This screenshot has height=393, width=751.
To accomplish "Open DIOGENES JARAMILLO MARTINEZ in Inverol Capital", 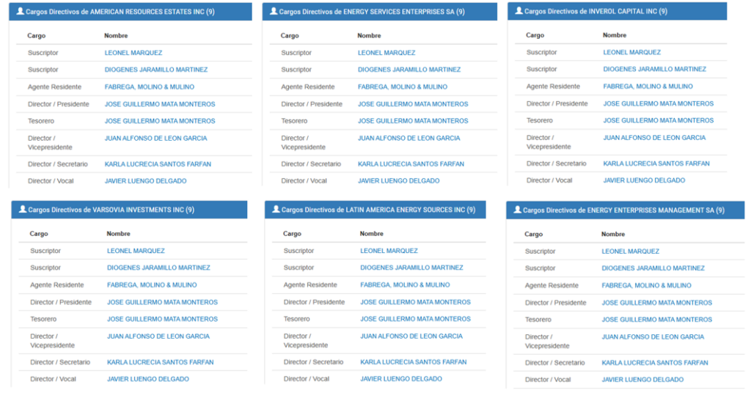I will (x=654, y=69).
